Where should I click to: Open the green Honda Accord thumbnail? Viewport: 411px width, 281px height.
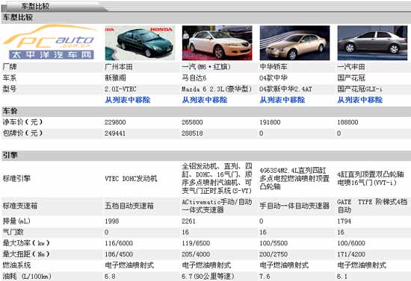point(140,43)
